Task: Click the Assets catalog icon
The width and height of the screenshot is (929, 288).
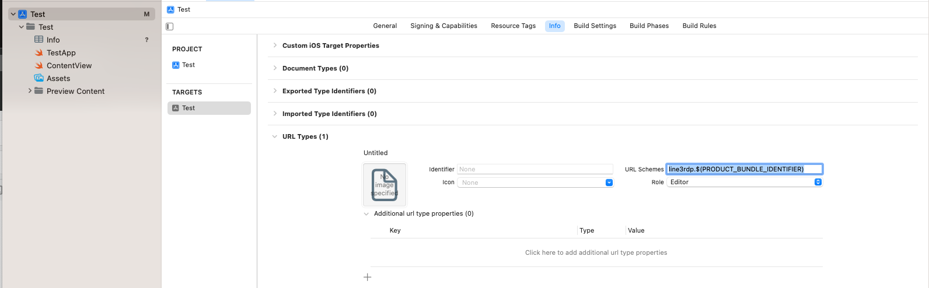Action: point(39,78)
